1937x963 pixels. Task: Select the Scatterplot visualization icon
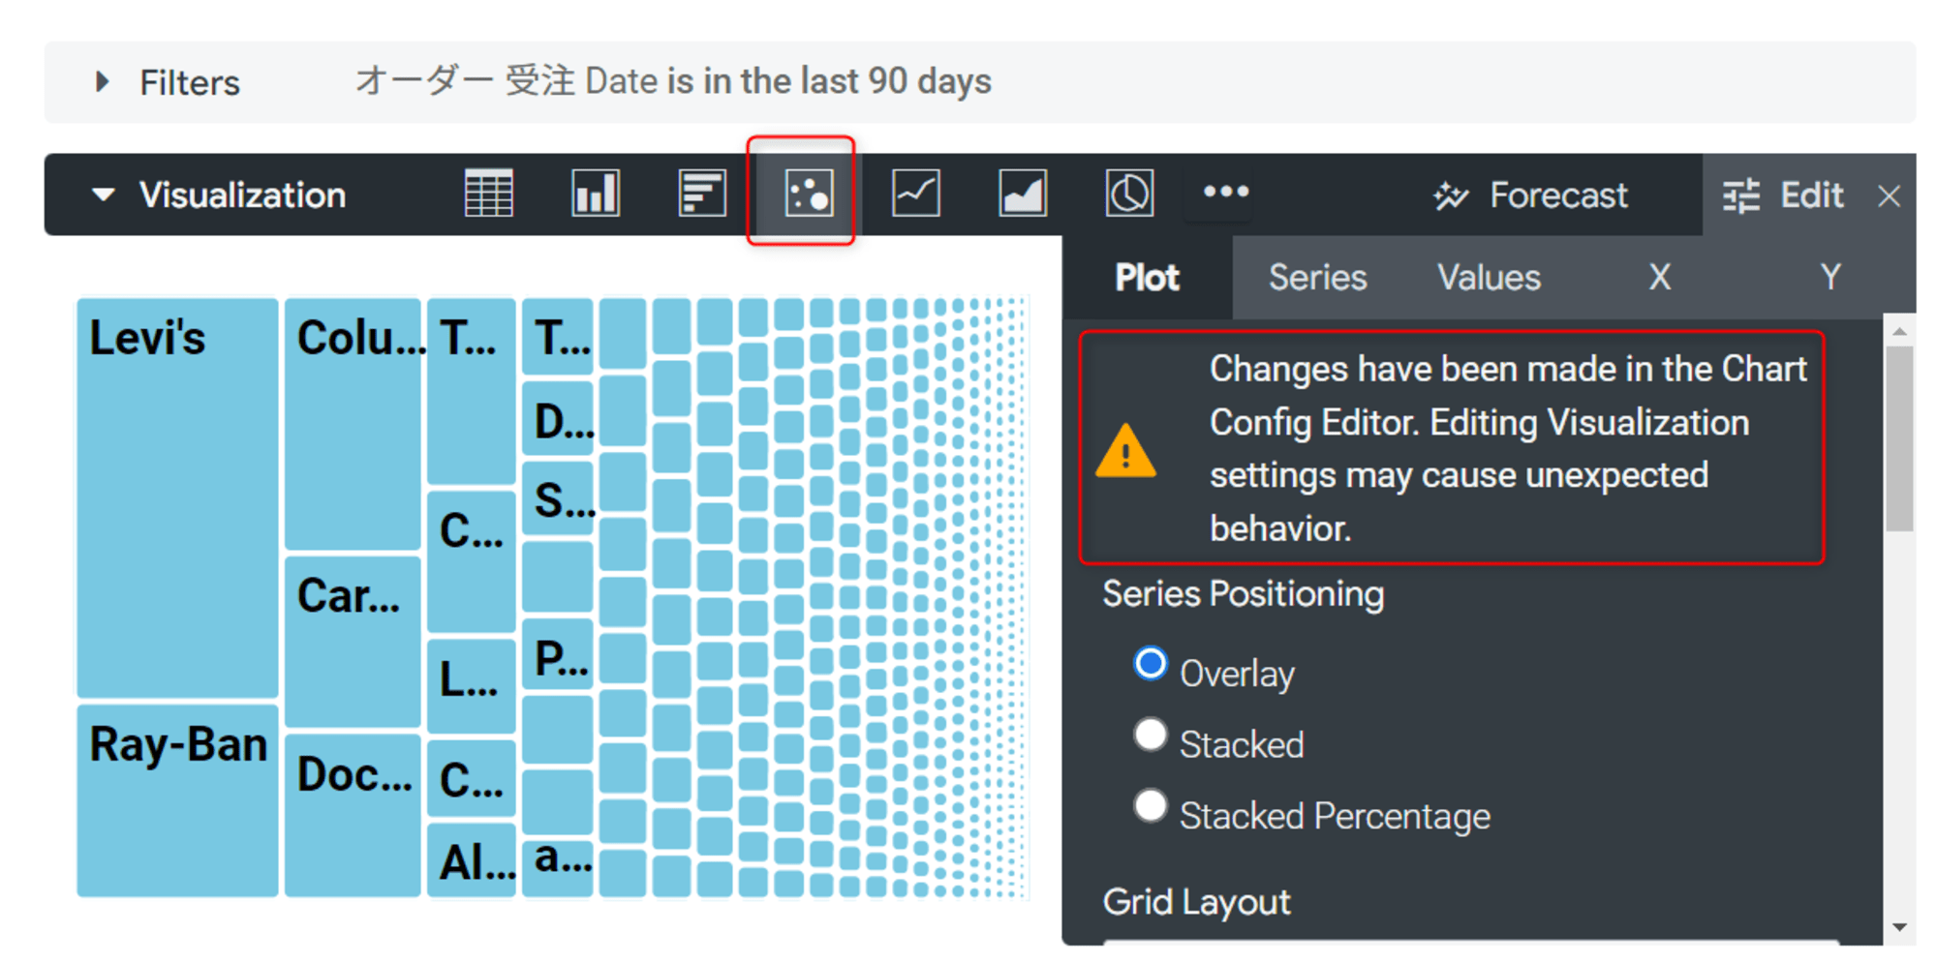pos(809,194)
